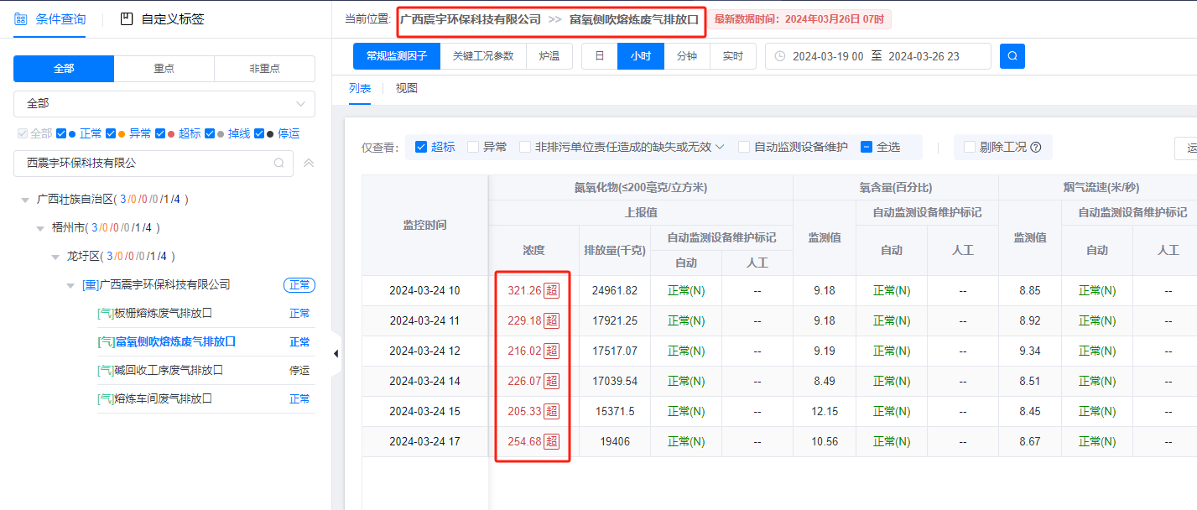
Task: Click the flow velocity value 9.34
Action: [1030, 351]
